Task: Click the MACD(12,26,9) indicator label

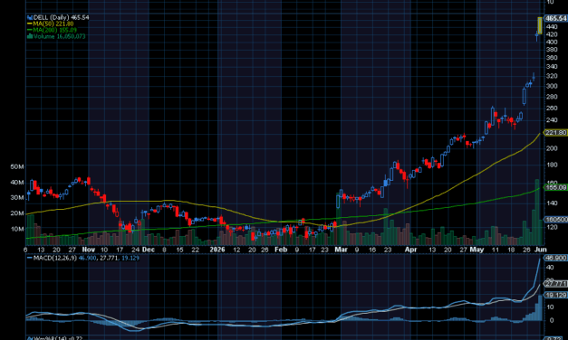Action: click(54, 258)
